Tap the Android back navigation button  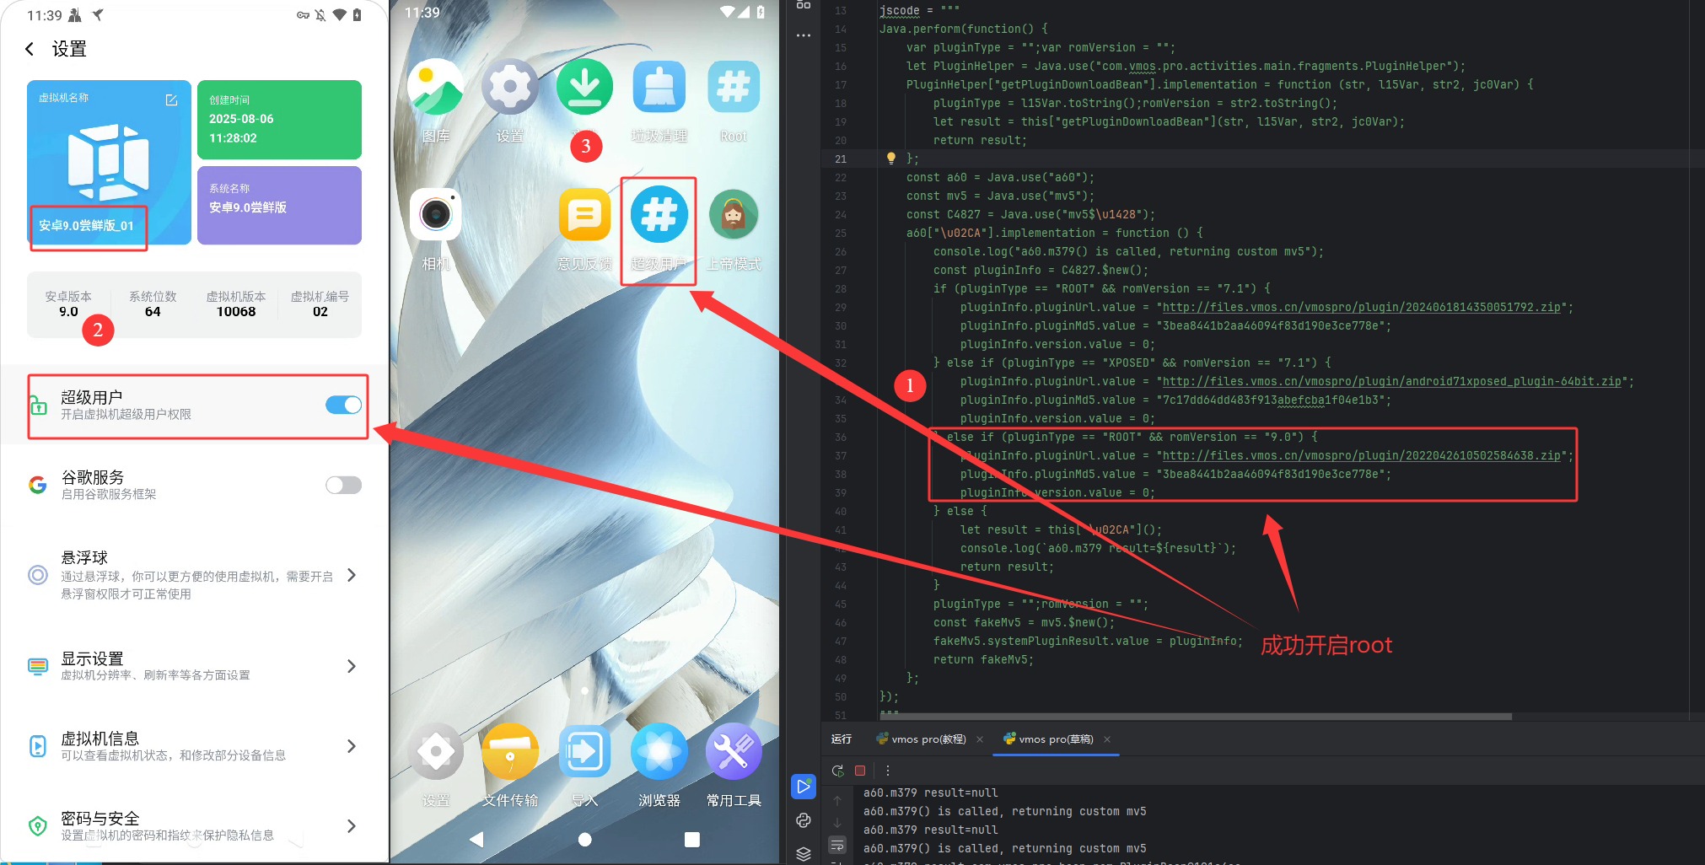[476, 839]
